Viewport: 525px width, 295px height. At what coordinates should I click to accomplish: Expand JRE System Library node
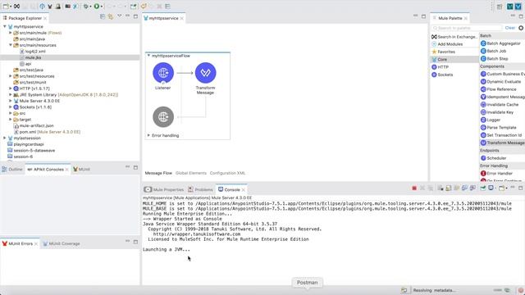click(11, 95)
